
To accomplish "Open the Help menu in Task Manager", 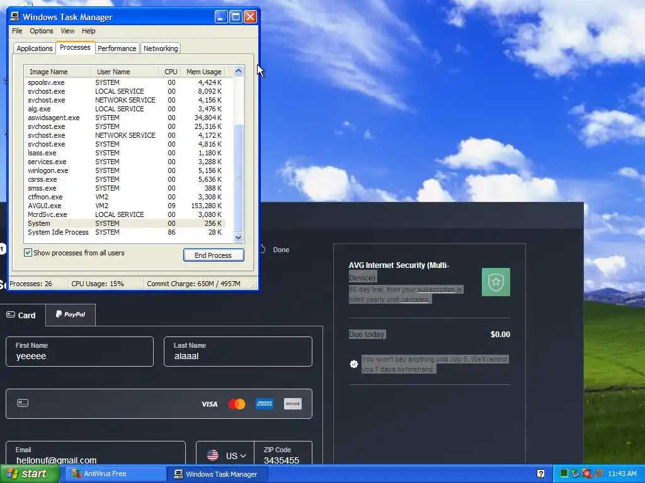I will point(88,31).
